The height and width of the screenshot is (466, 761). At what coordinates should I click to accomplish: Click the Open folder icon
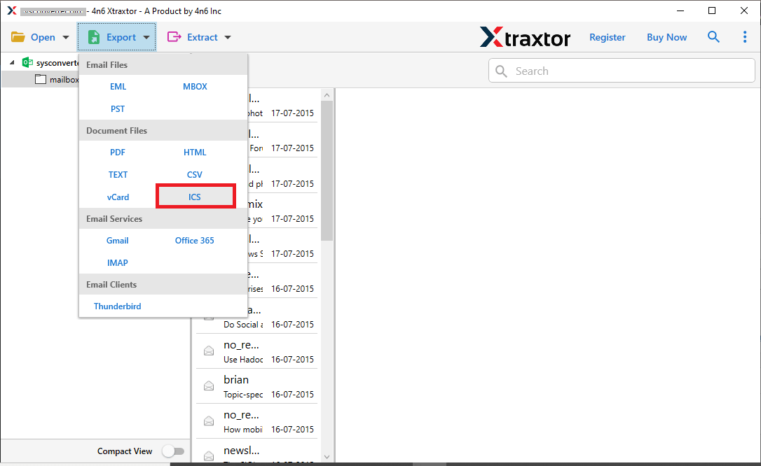(x=18, y=37)
